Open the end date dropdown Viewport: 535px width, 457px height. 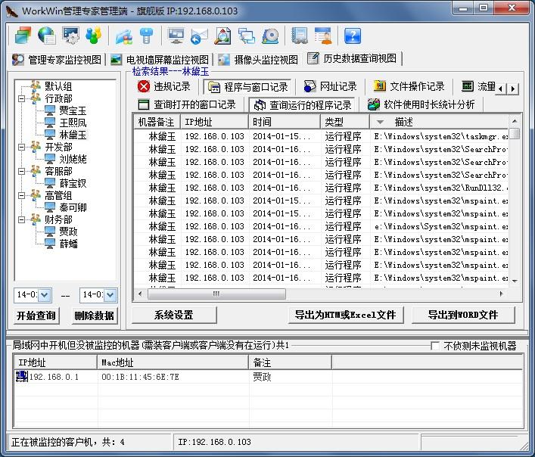pos(110,295)
